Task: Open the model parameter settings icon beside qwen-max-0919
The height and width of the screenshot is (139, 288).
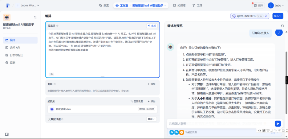Action: 266,16
